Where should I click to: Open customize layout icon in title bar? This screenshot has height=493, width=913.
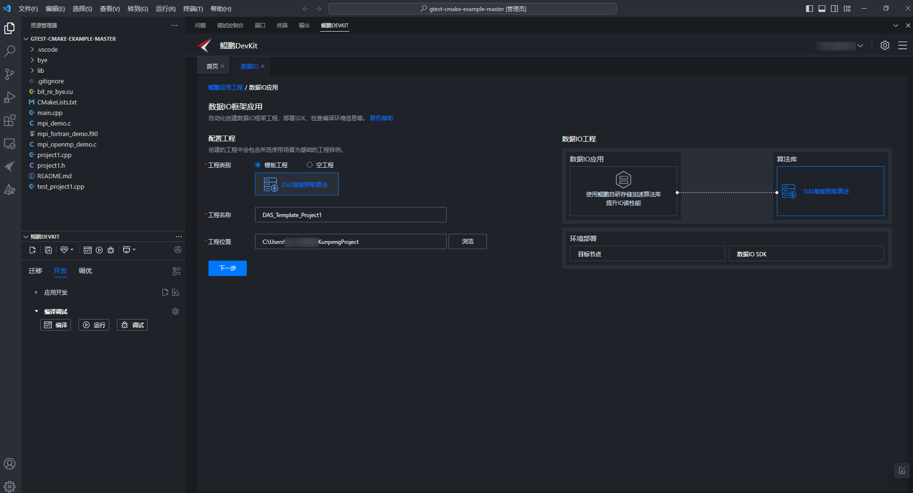point(847,9)
